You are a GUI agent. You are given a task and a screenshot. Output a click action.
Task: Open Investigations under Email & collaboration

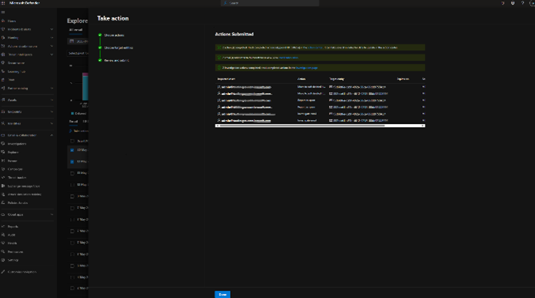tap(17, 144)
